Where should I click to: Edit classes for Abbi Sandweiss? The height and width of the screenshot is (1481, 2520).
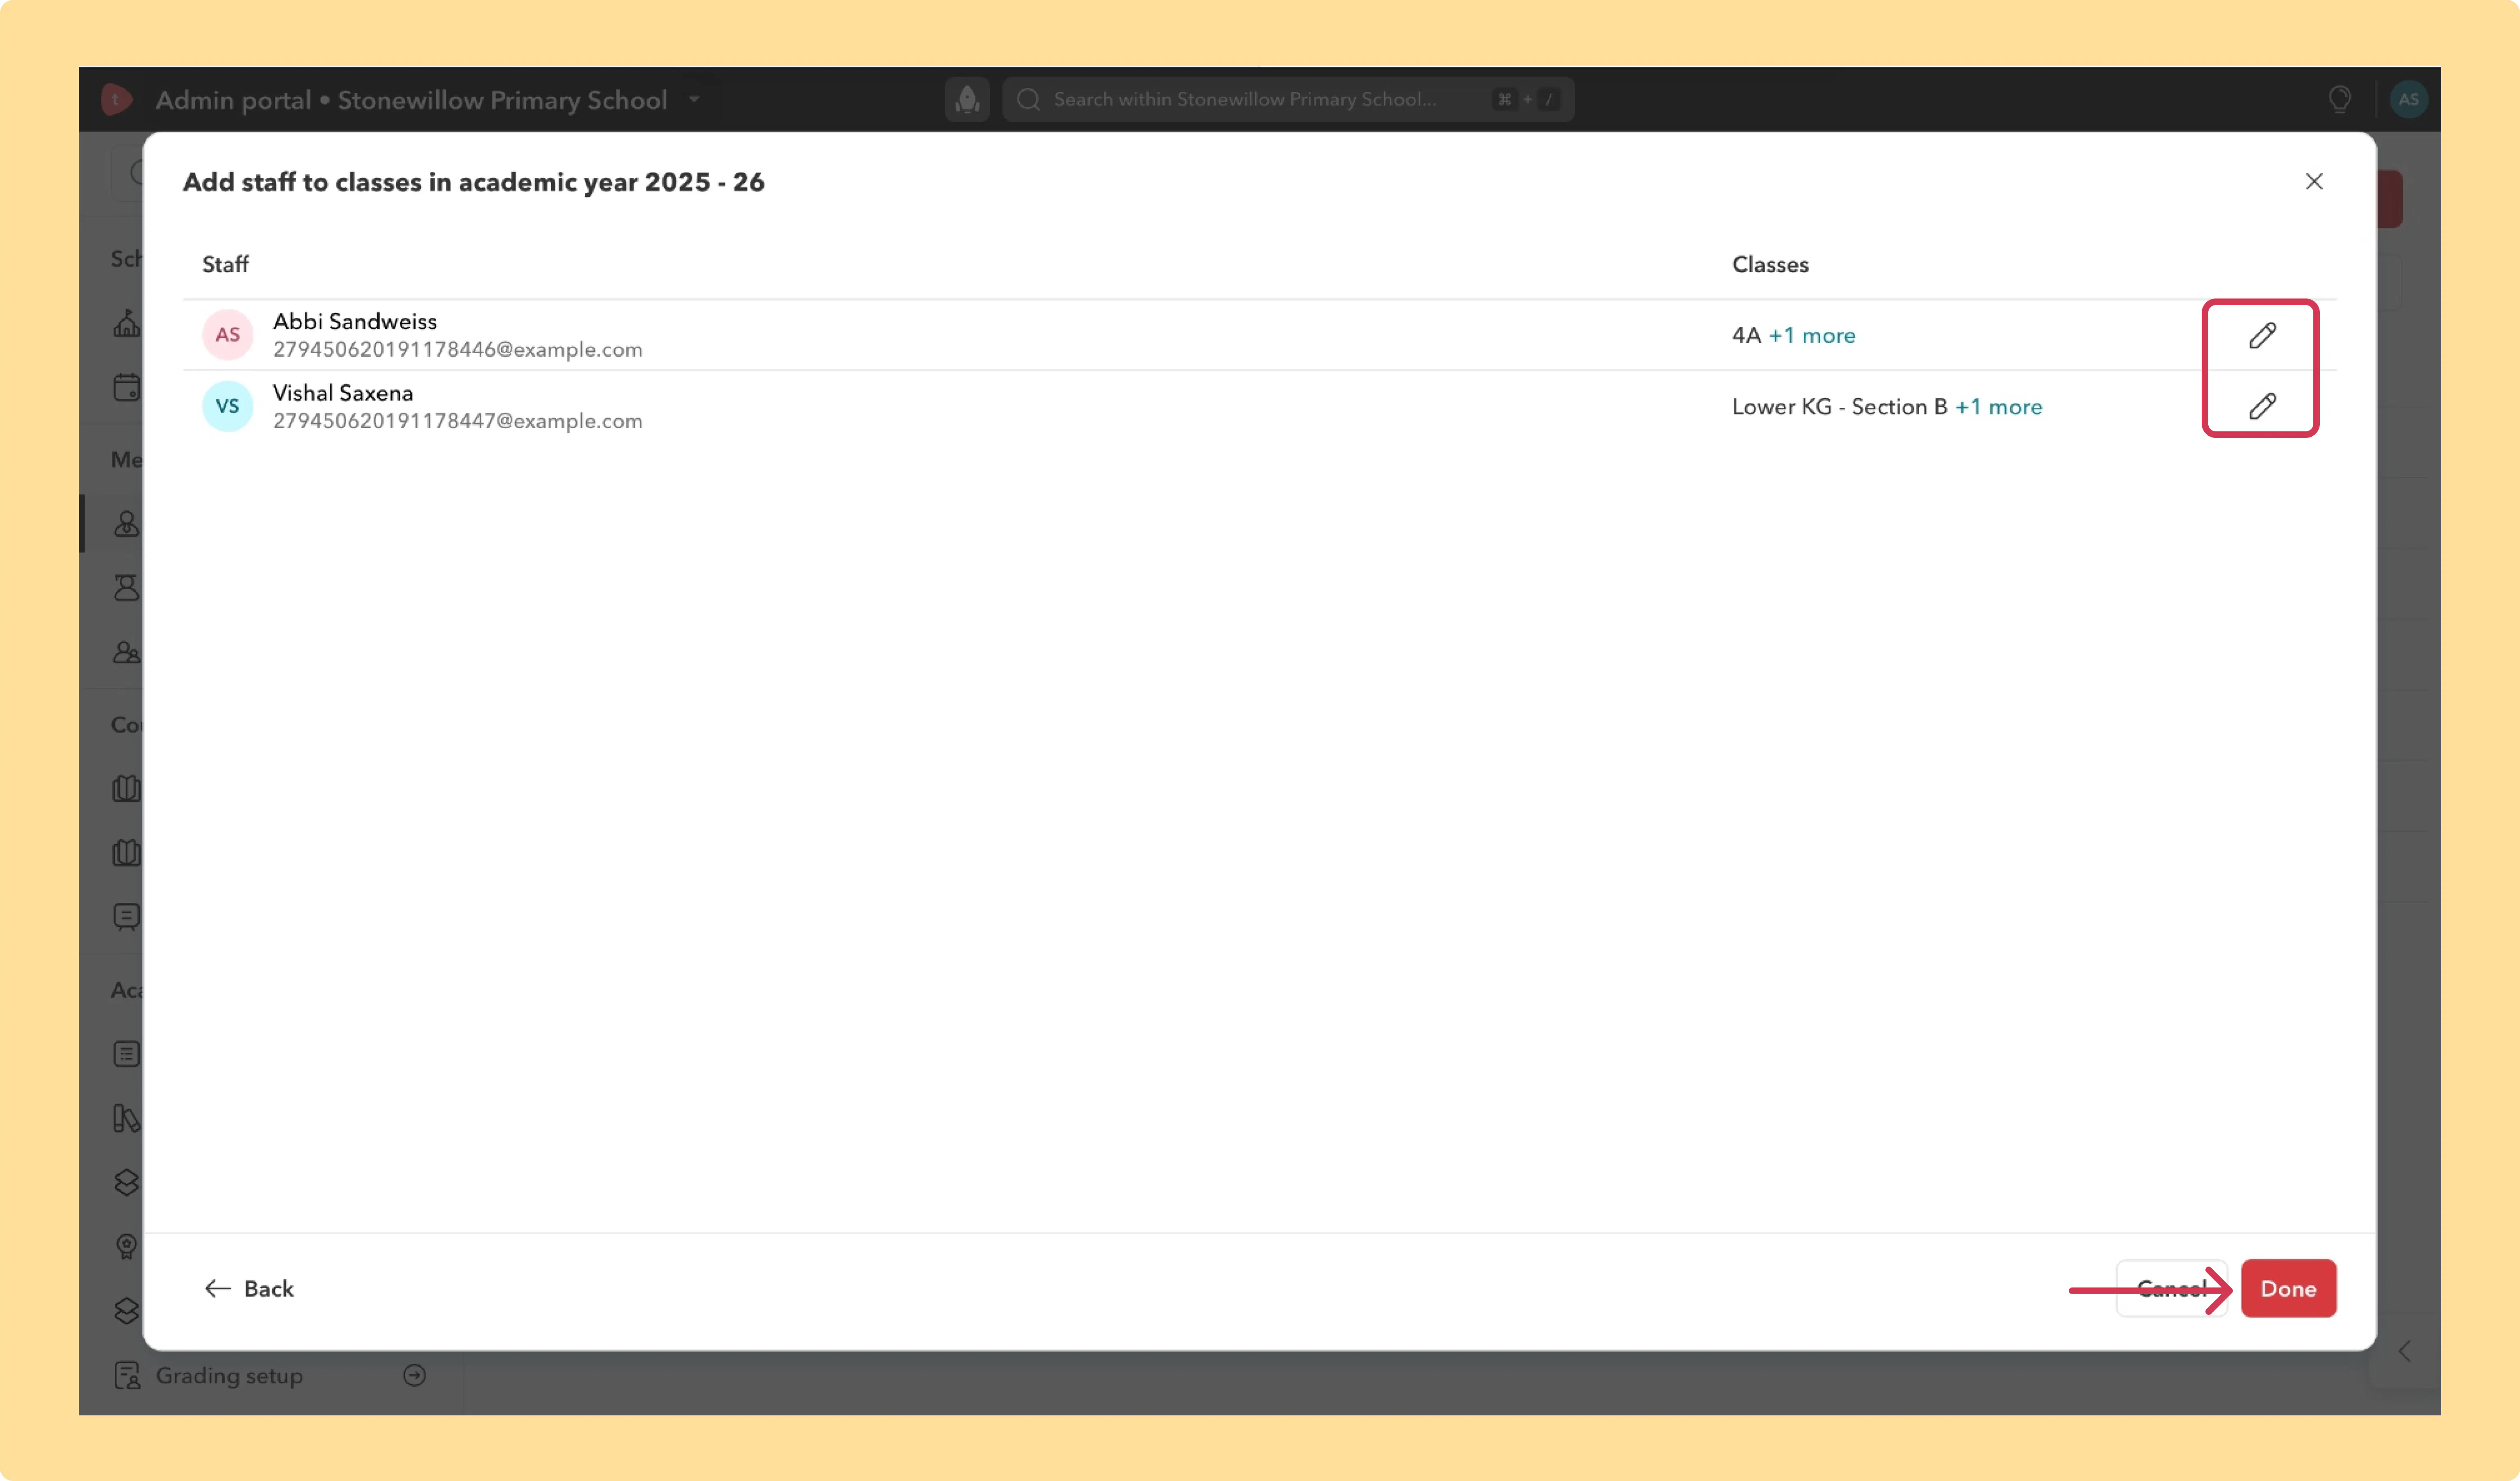click(2262, 335)
